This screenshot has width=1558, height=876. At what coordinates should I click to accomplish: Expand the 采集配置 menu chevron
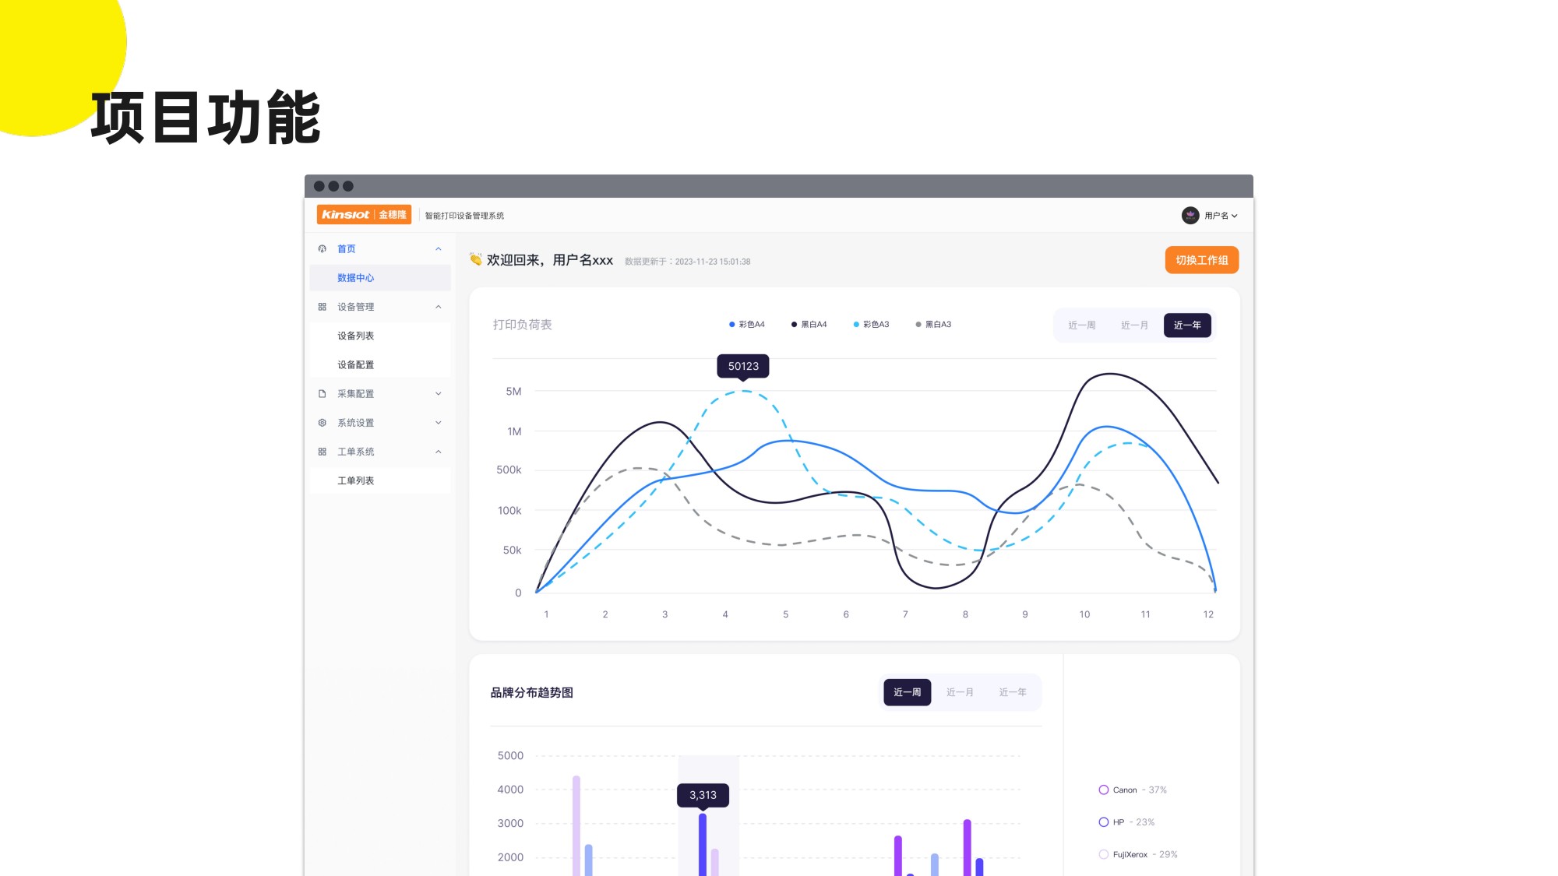pyautogui.click(x=439, y=394)
